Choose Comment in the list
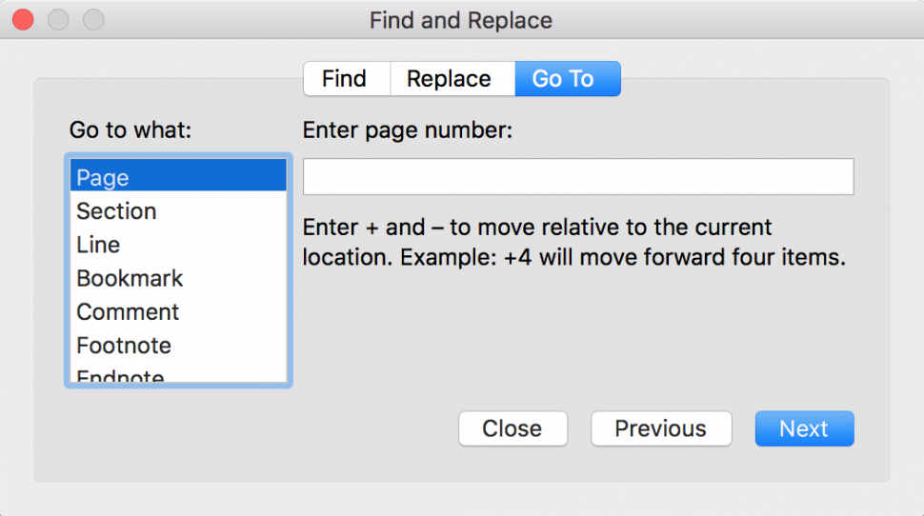 pos(178,311)
